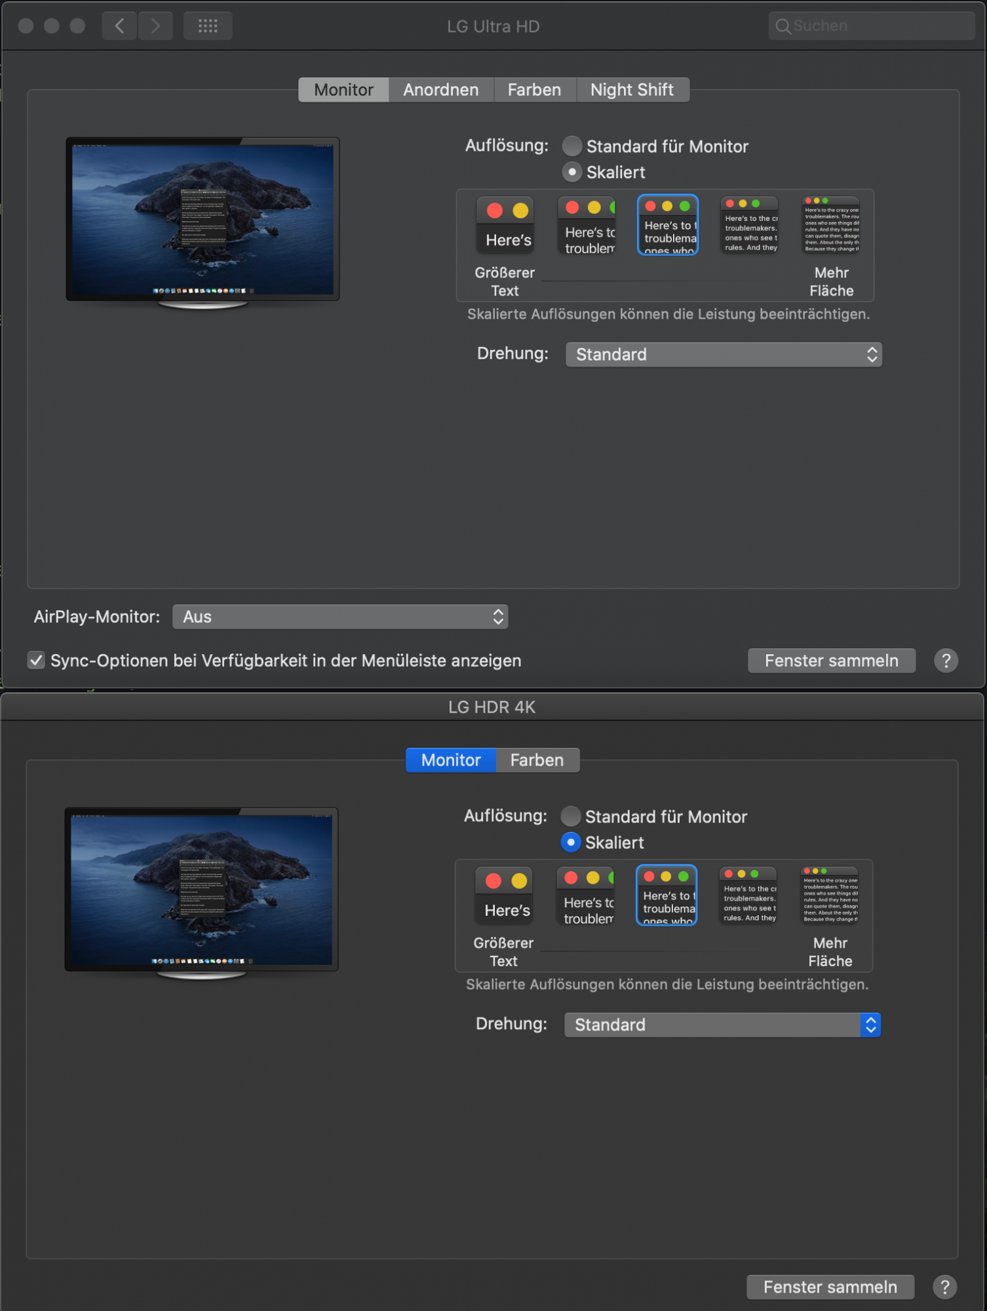Select 'Skaliert' radio in LG Ultra HD
The height and width of the screenshot is (1311, 987).
(x=572, y=172)
